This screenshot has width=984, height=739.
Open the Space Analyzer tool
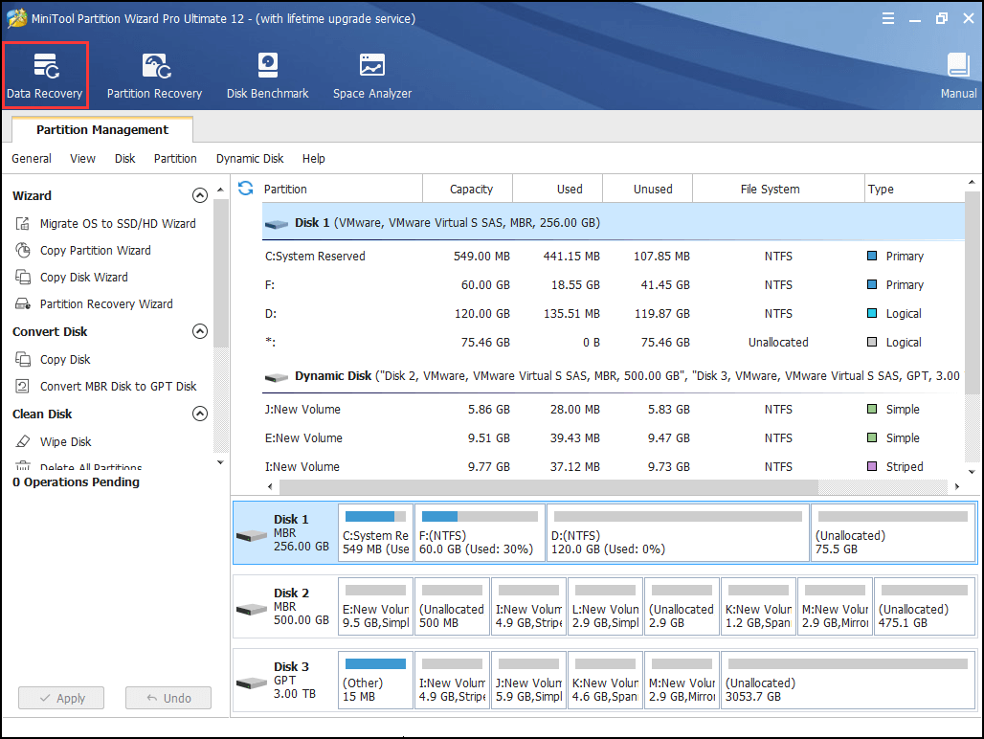(x=372, y=76)
